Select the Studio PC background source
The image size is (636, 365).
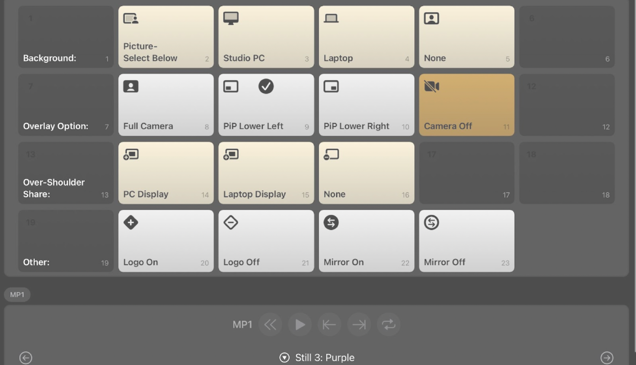[266, 37]
